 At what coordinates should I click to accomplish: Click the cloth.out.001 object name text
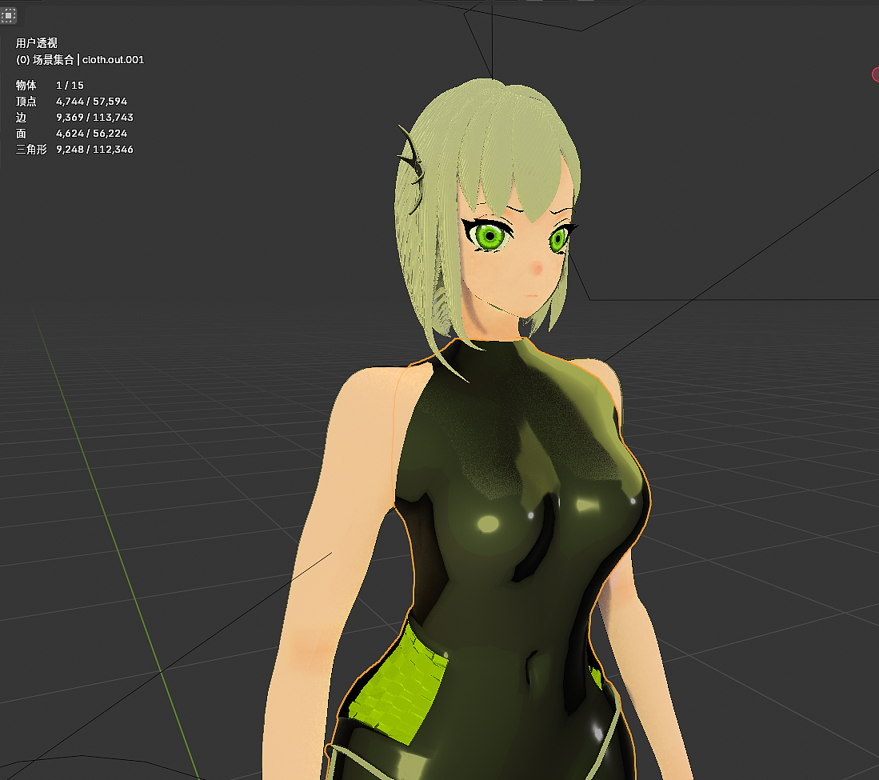tap(114, 59)
